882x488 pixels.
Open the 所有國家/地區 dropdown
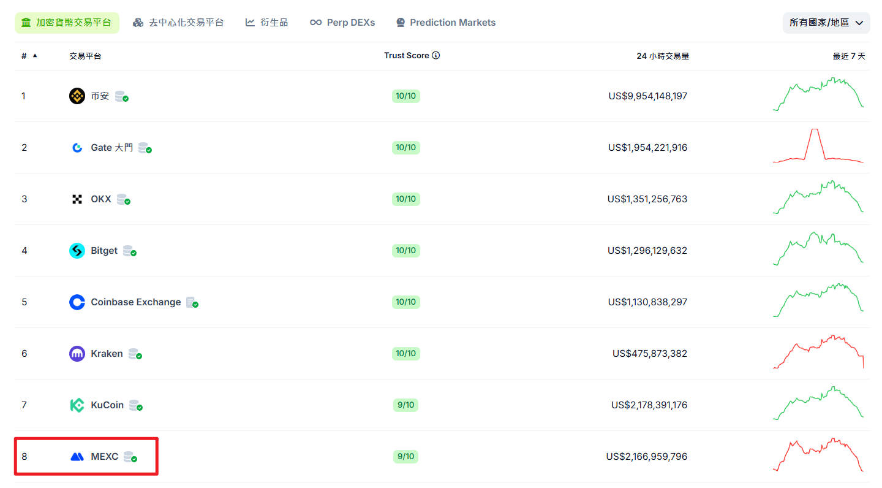click(x=826, y=23)
